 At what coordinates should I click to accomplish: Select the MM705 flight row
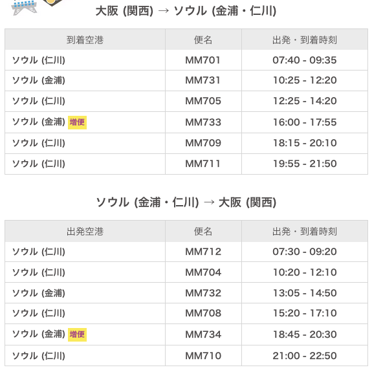point(186,101)
